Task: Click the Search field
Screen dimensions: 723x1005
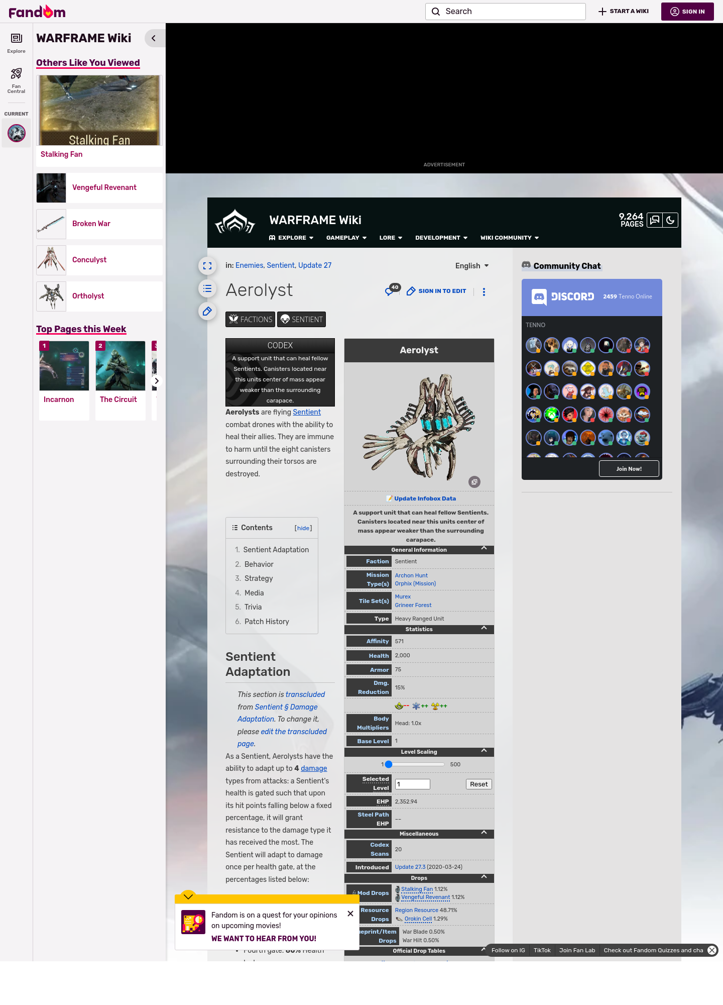Action: pos(506,12)
